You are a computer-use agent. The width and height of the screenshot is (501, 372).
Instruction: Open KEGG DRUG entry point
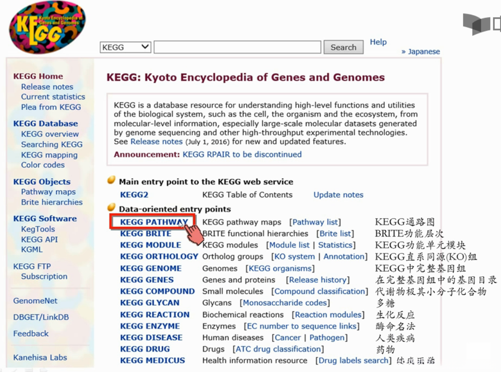[x=145, y=349]
